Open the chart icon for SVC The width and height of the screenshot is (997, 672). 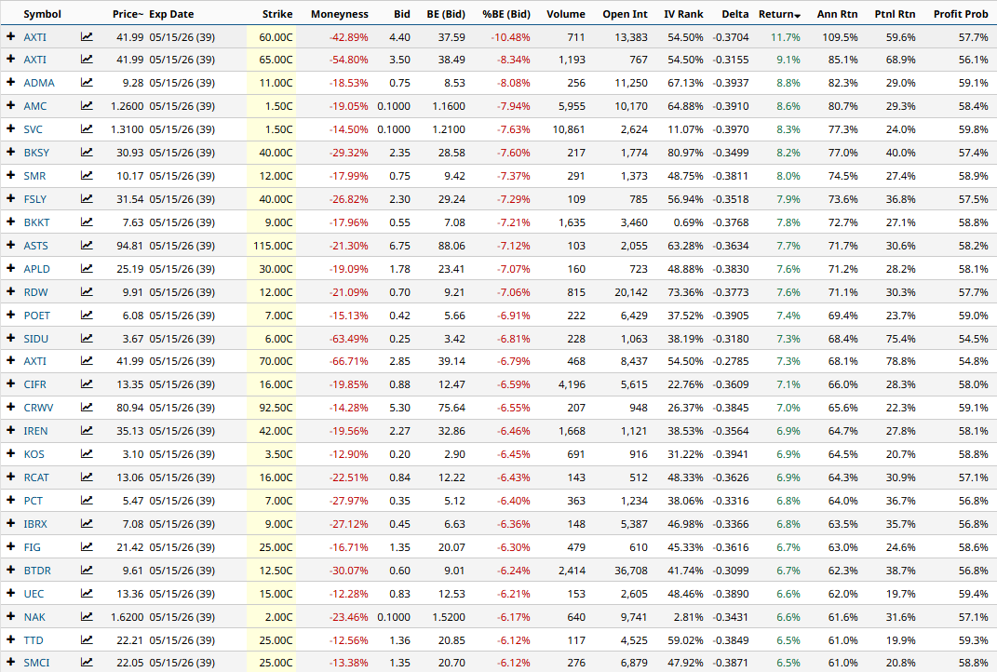click(87, 129)
